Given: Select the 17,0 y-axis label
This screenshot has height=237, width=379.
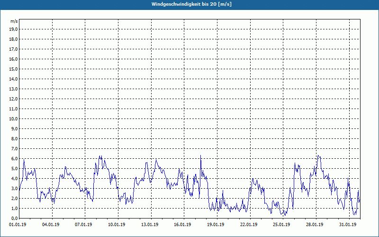Looking at the screenshot, I should click(13, 49).
